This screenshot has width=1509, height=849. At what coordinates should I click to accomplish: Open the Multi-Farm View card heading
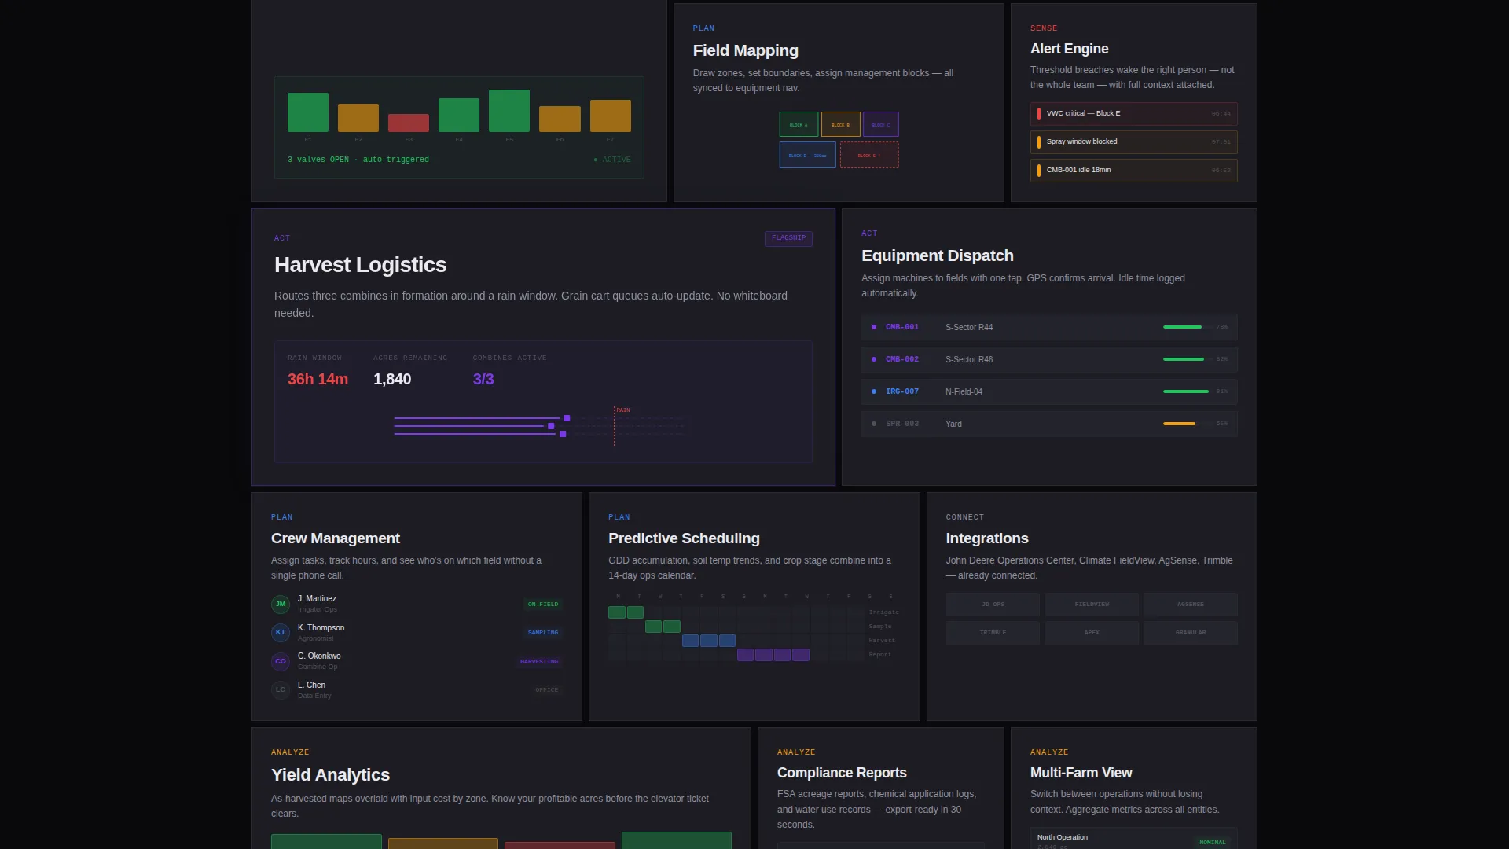pos(1081,773)
